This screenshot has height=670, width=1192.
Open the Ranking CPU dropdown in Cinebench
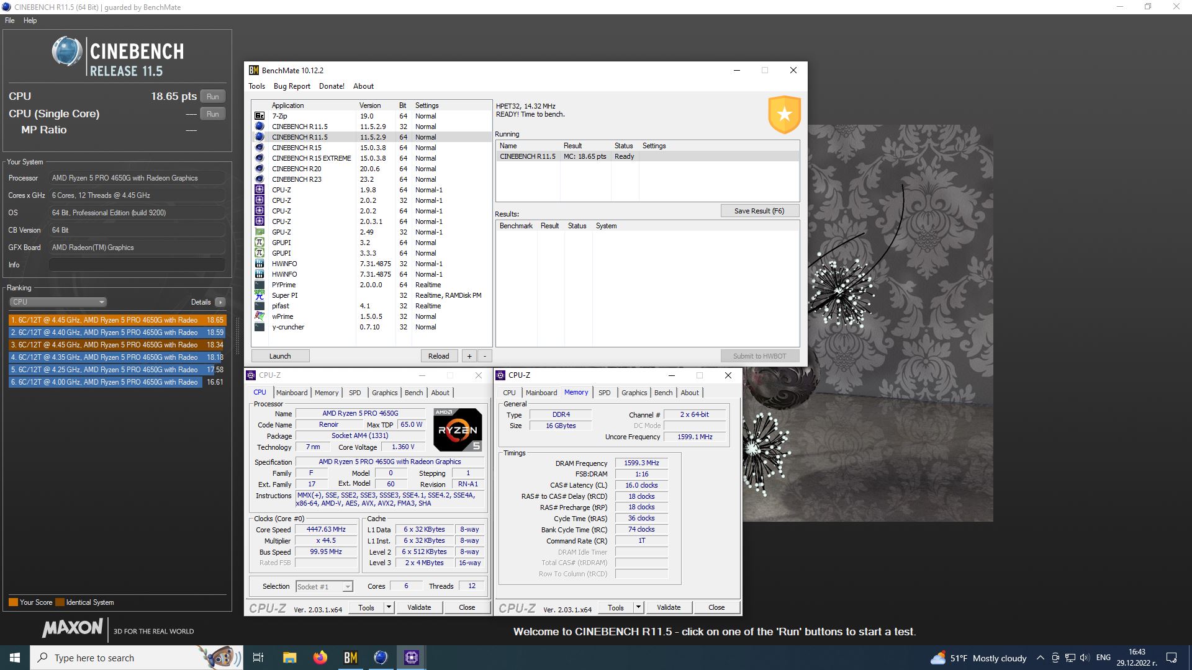[x=58, y=302]
